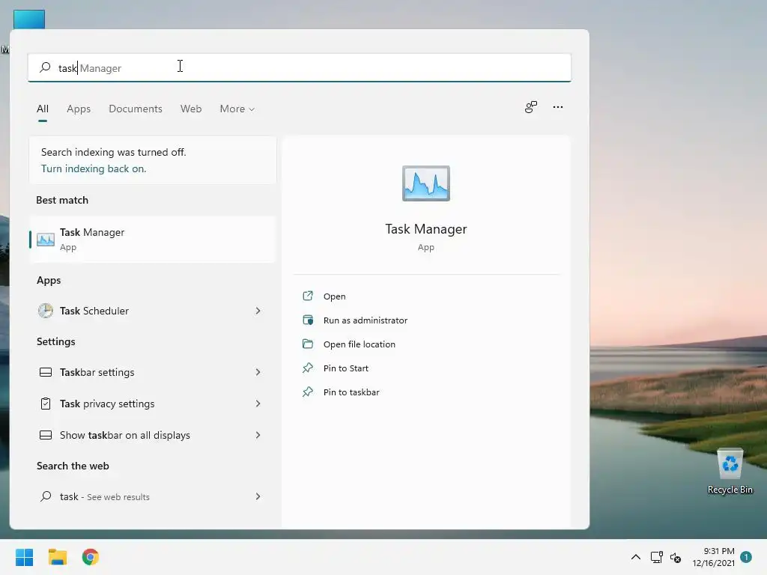Select the blue desktop icon behind the search panel
The height and width of the screenshot is (575, 767).
pyautogui.click(x=29, y=19)
